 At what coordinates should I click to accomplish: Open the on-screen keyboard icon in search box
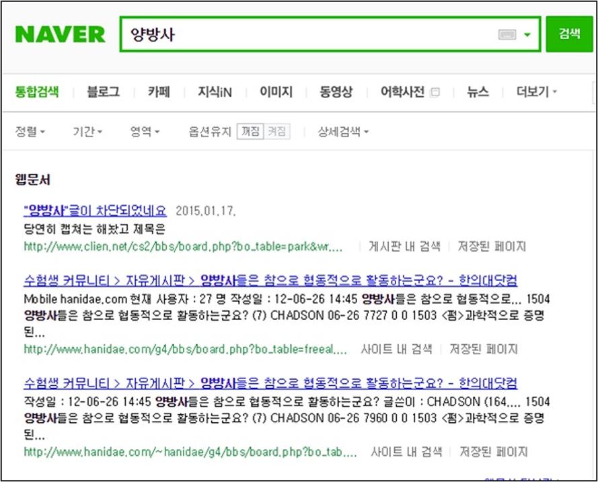pyautogui.click(x=507, y=35)
